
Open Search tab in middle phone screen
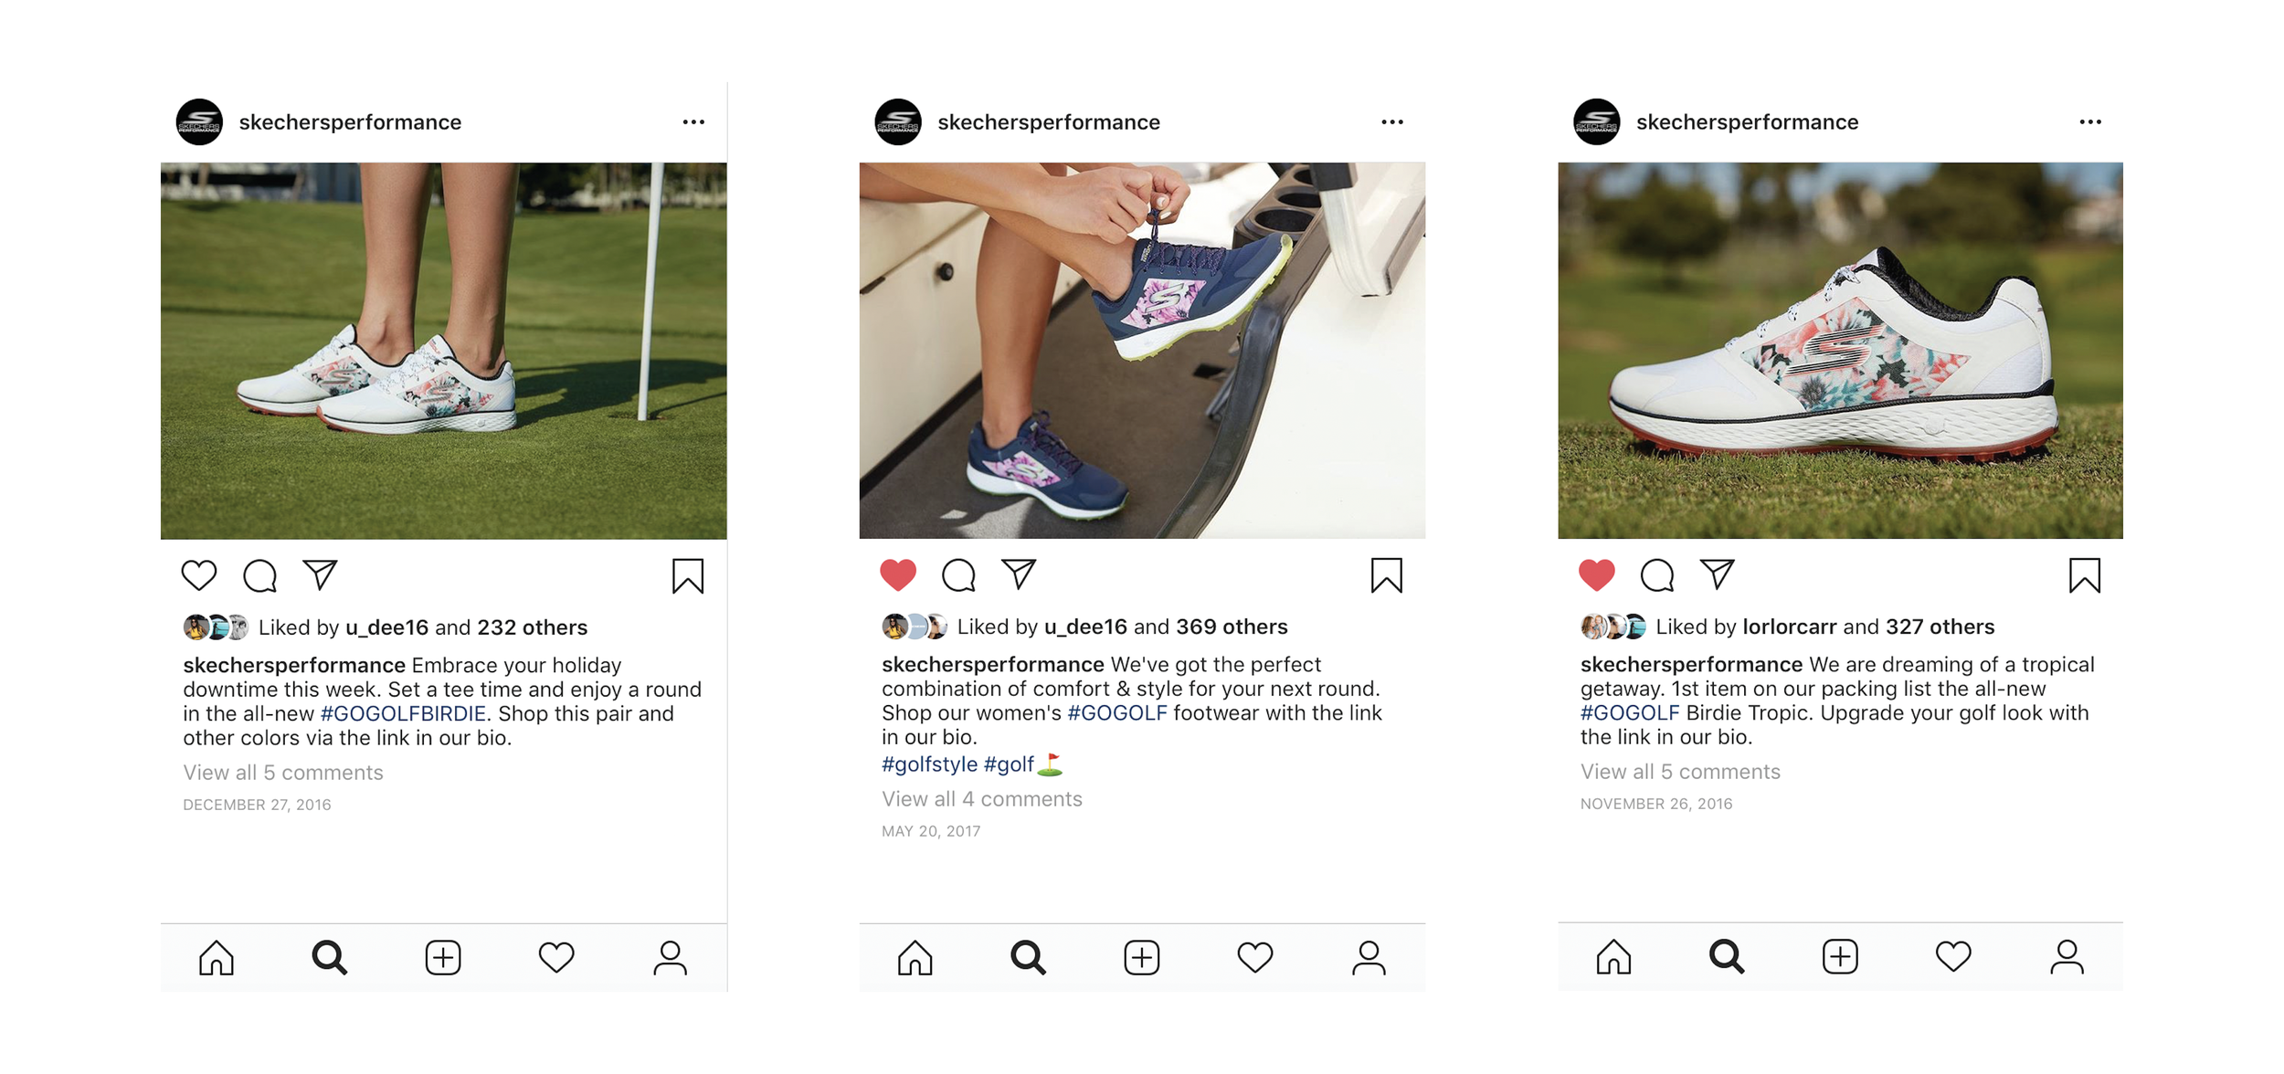[x=1028, y=957]
